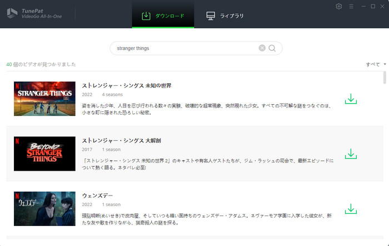Select title ストレンジャー・シングス 未知の世界
This screenshot has height=246, width=389.
[127, 85]
